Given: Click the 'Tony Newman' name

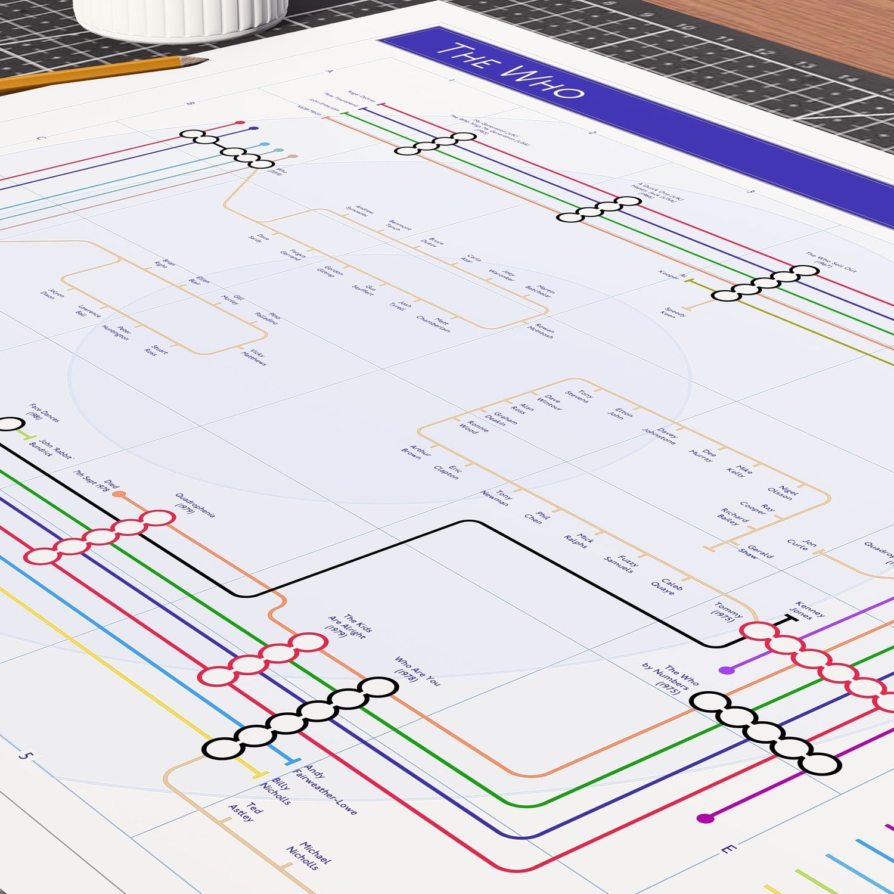Looking at the screenshot, I should [496, 497].
